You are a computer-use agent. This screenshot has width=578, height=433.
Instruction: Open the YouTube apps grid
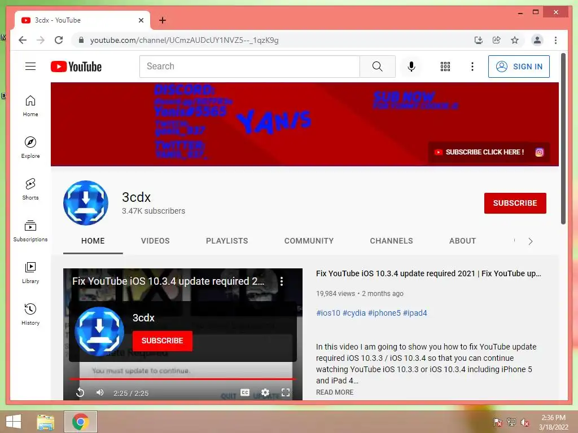445,67
